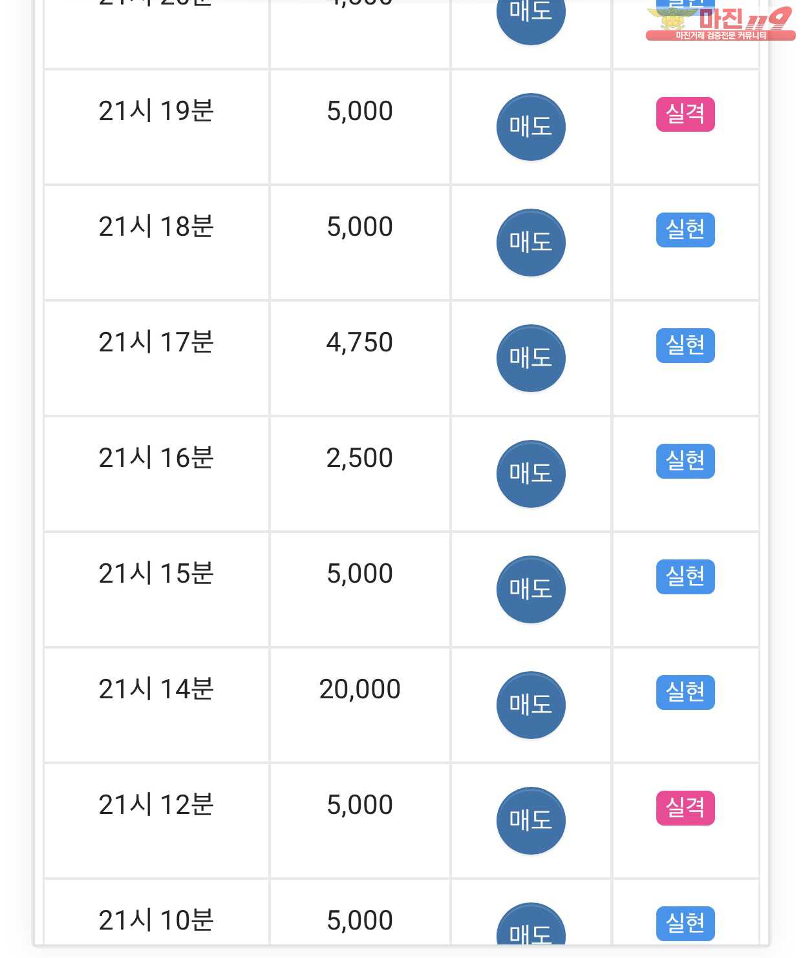The width and height of the screenshot is (803, 958).
Task: Click the blue 실현 badge at 21시 18분
Action: (x=685, y=230)
